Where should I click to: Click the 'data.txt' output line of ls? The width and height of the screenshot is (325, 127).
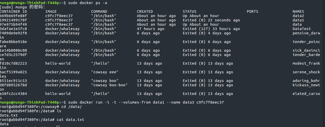[x=9, y=115]
